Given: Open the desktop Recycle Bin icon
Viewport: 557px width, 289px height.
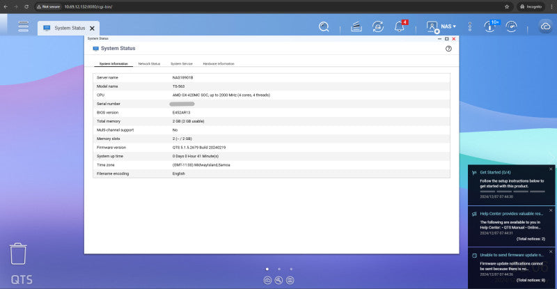Looking at the screenshot, I should [x=18, y=253].
